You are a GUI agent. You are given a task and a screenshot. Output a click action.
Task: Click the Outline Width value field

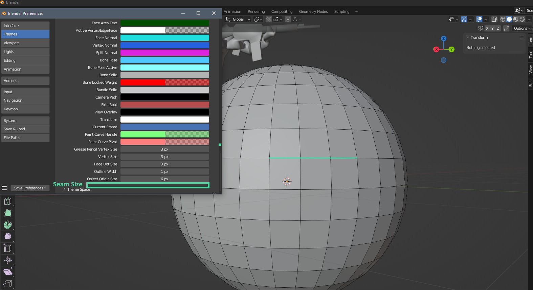tap(165, 172)
